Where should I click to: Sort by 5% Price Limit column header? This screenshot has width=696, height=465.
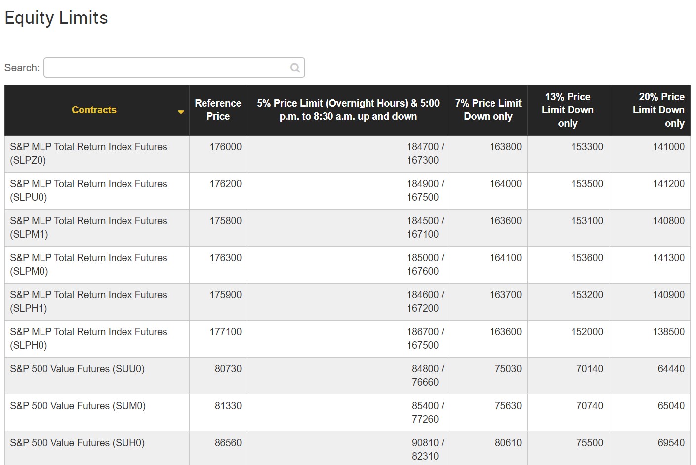(348, 110)
